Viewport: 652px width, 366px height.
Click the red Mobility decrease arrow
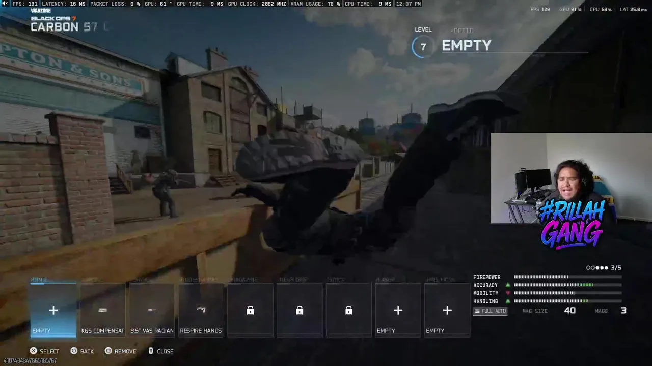click(508, 293)
